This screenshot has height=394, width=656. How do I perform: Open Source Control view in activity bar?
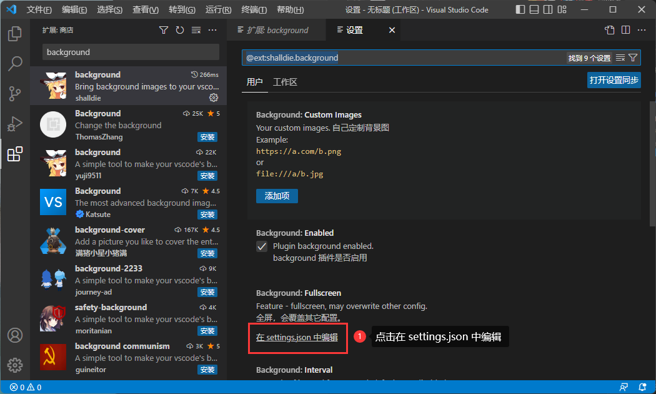point(15,94)
